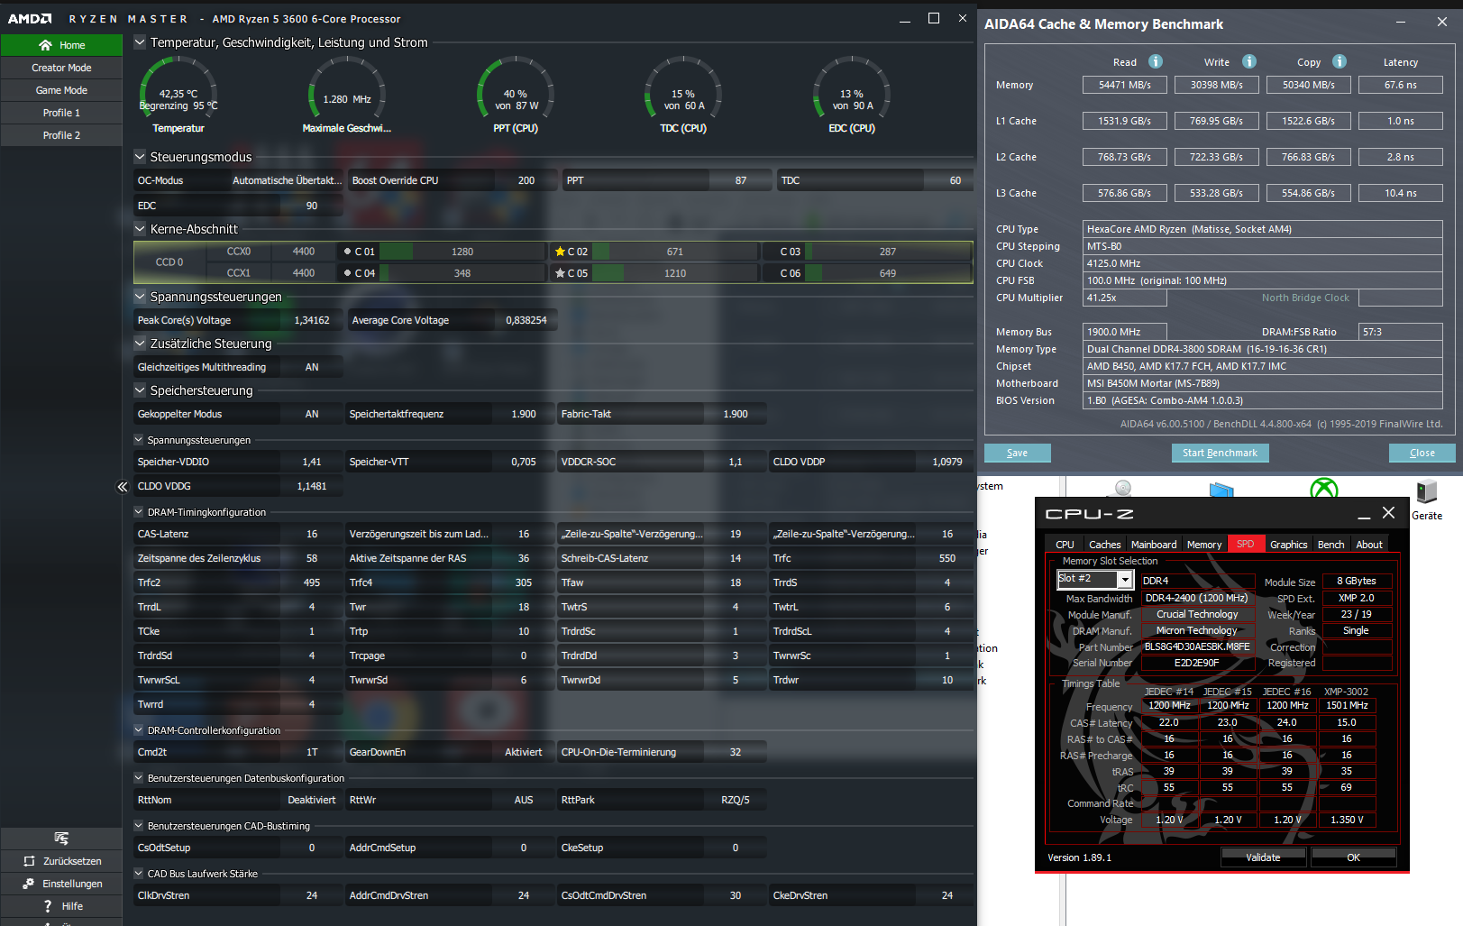The width and height of the screenshot is (1463, 926).
Task: Click Memory Latency 67.6 ns value
Action: pos(1400,85)
